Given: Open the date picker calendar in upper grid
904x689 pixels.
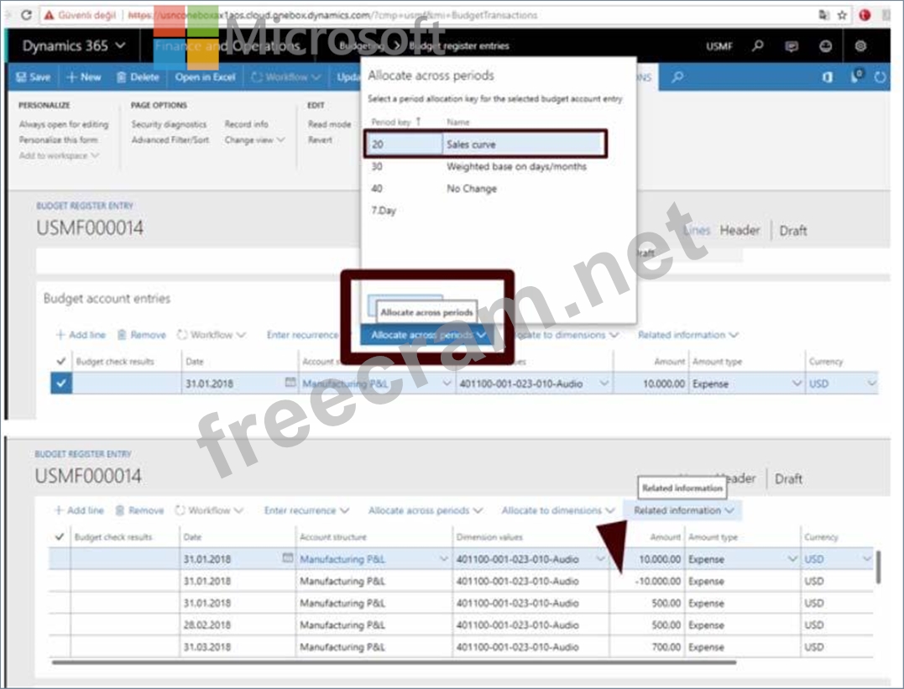Looking at the screenshot, I should pyautogui.click(x=290, y=383).
